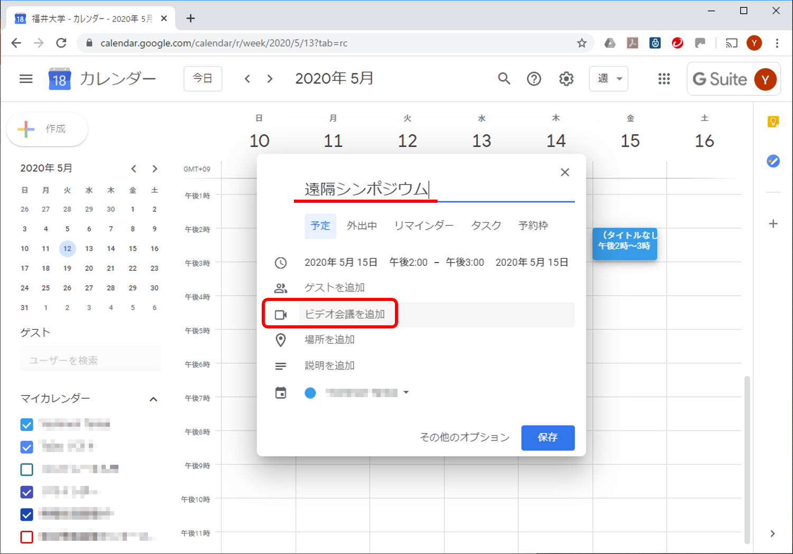This screenshot has width=793, height=554.
Task: Open the help question mark icon
Action: click(x=534, y=79)
